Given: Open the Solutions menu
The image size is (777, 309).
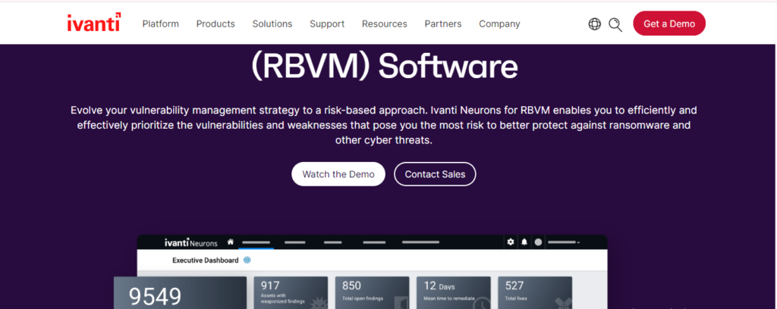Looking at the screenshot, I should (272, 23).
